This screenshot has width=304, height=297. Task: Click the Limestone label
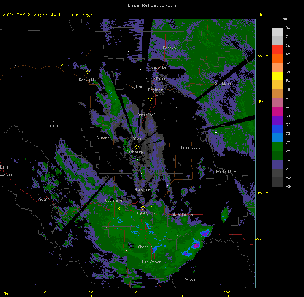tap(54, 126)
